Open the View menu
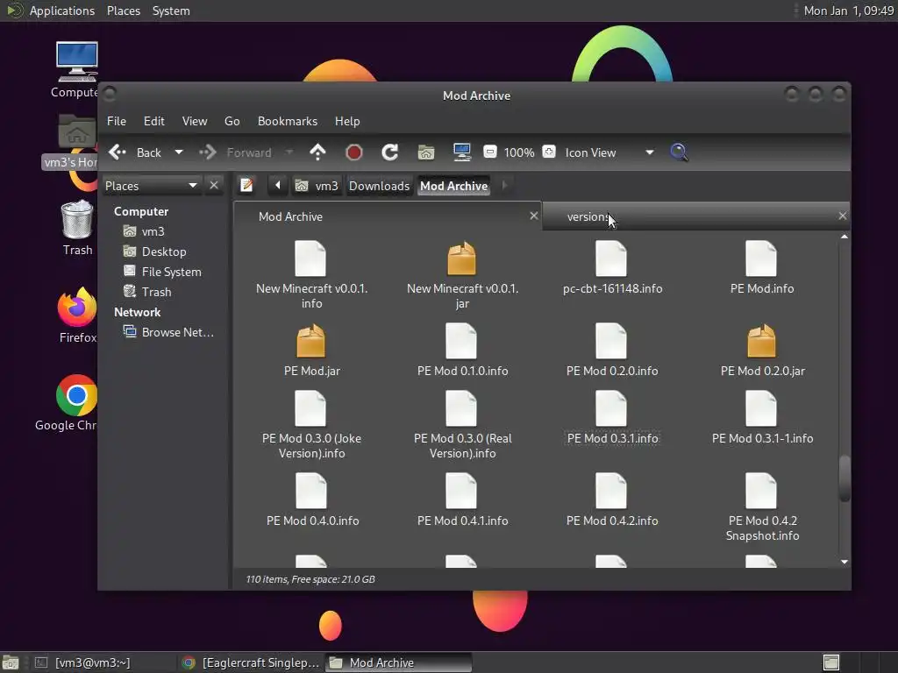Image resolution: width=898 pixels, height=673 pixels. (x=195, y=121)
